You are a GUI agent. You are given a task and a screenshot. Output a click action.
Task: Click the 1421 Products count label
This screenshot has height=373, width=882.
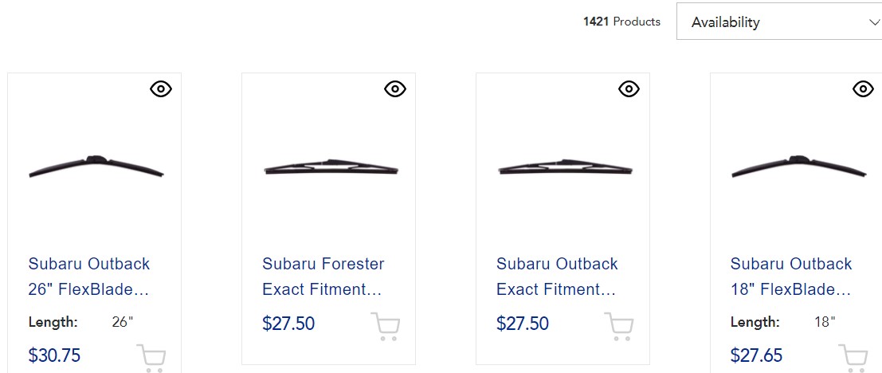[621, 22]
